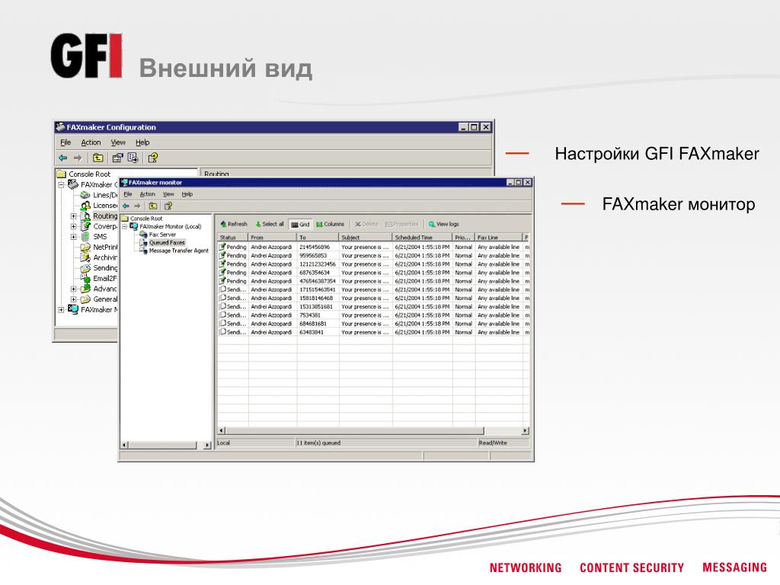Click Help icon in FAXmaker Configuration toolbar
780x585 pixels.
tap(152, 158)
